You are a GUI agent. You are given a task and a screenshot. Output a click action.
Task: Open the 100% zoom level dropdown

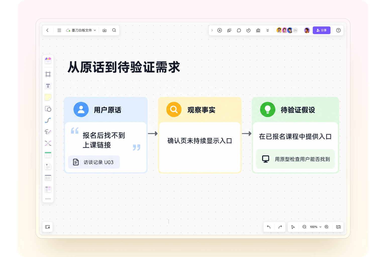point(316,227)
